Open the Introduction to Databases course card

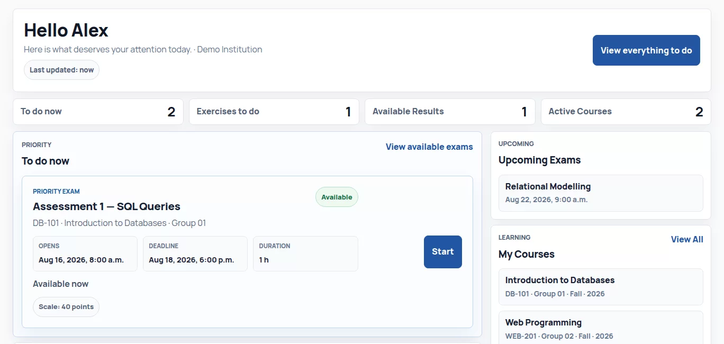coord(601,287)
